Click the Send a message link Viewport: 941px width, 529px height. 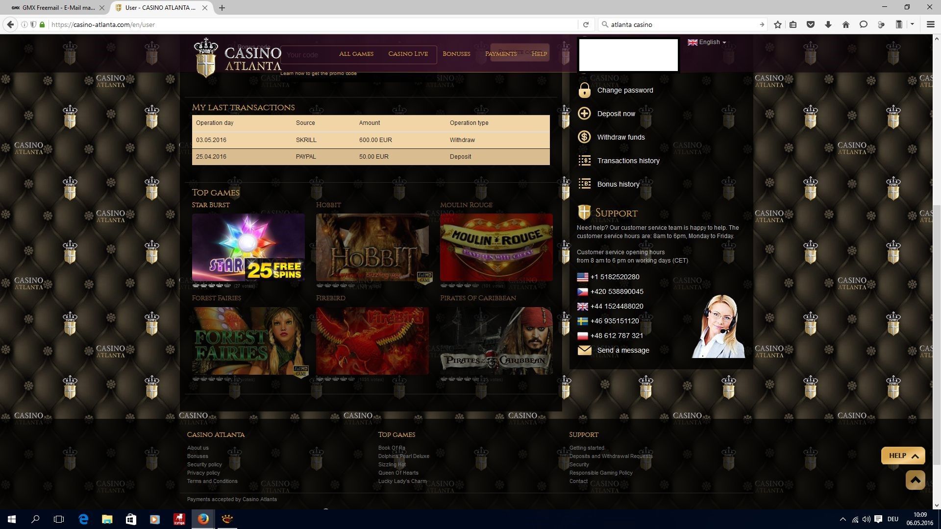[623, 350]
